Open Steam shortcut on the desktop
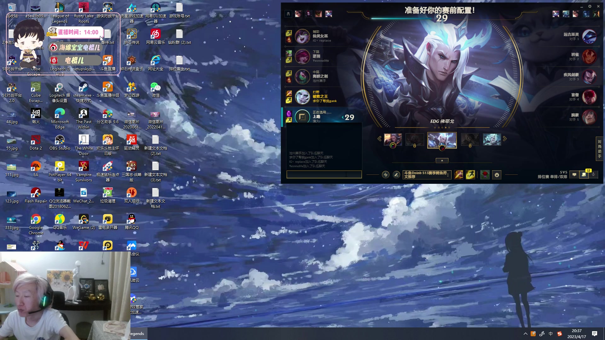The width and height of the screenshot is (605, 340). click(84, 92)
